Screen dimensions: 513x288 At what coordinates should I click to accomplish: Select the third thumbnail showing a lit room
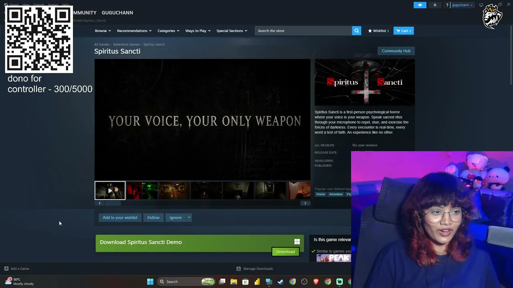[x=174, y=190]
